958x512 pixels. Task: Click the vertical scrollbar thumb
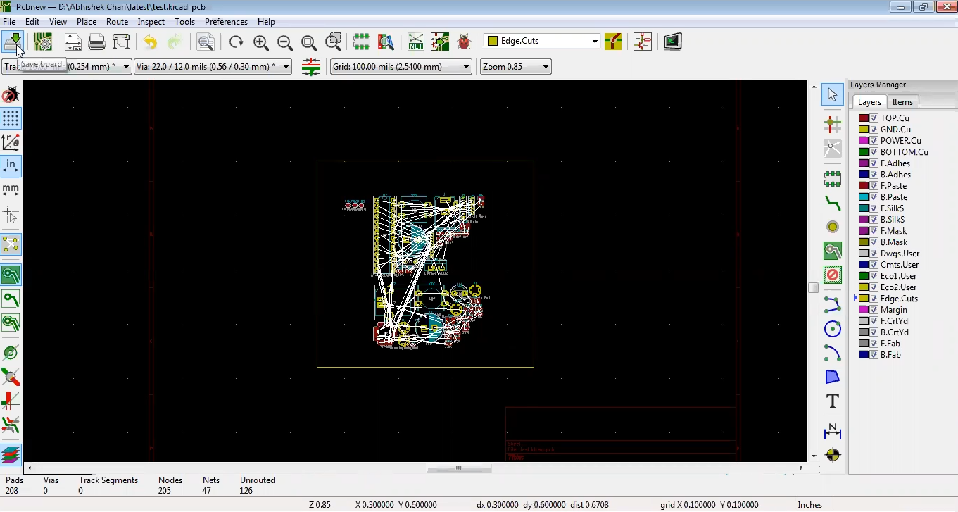tap(814, 288)
